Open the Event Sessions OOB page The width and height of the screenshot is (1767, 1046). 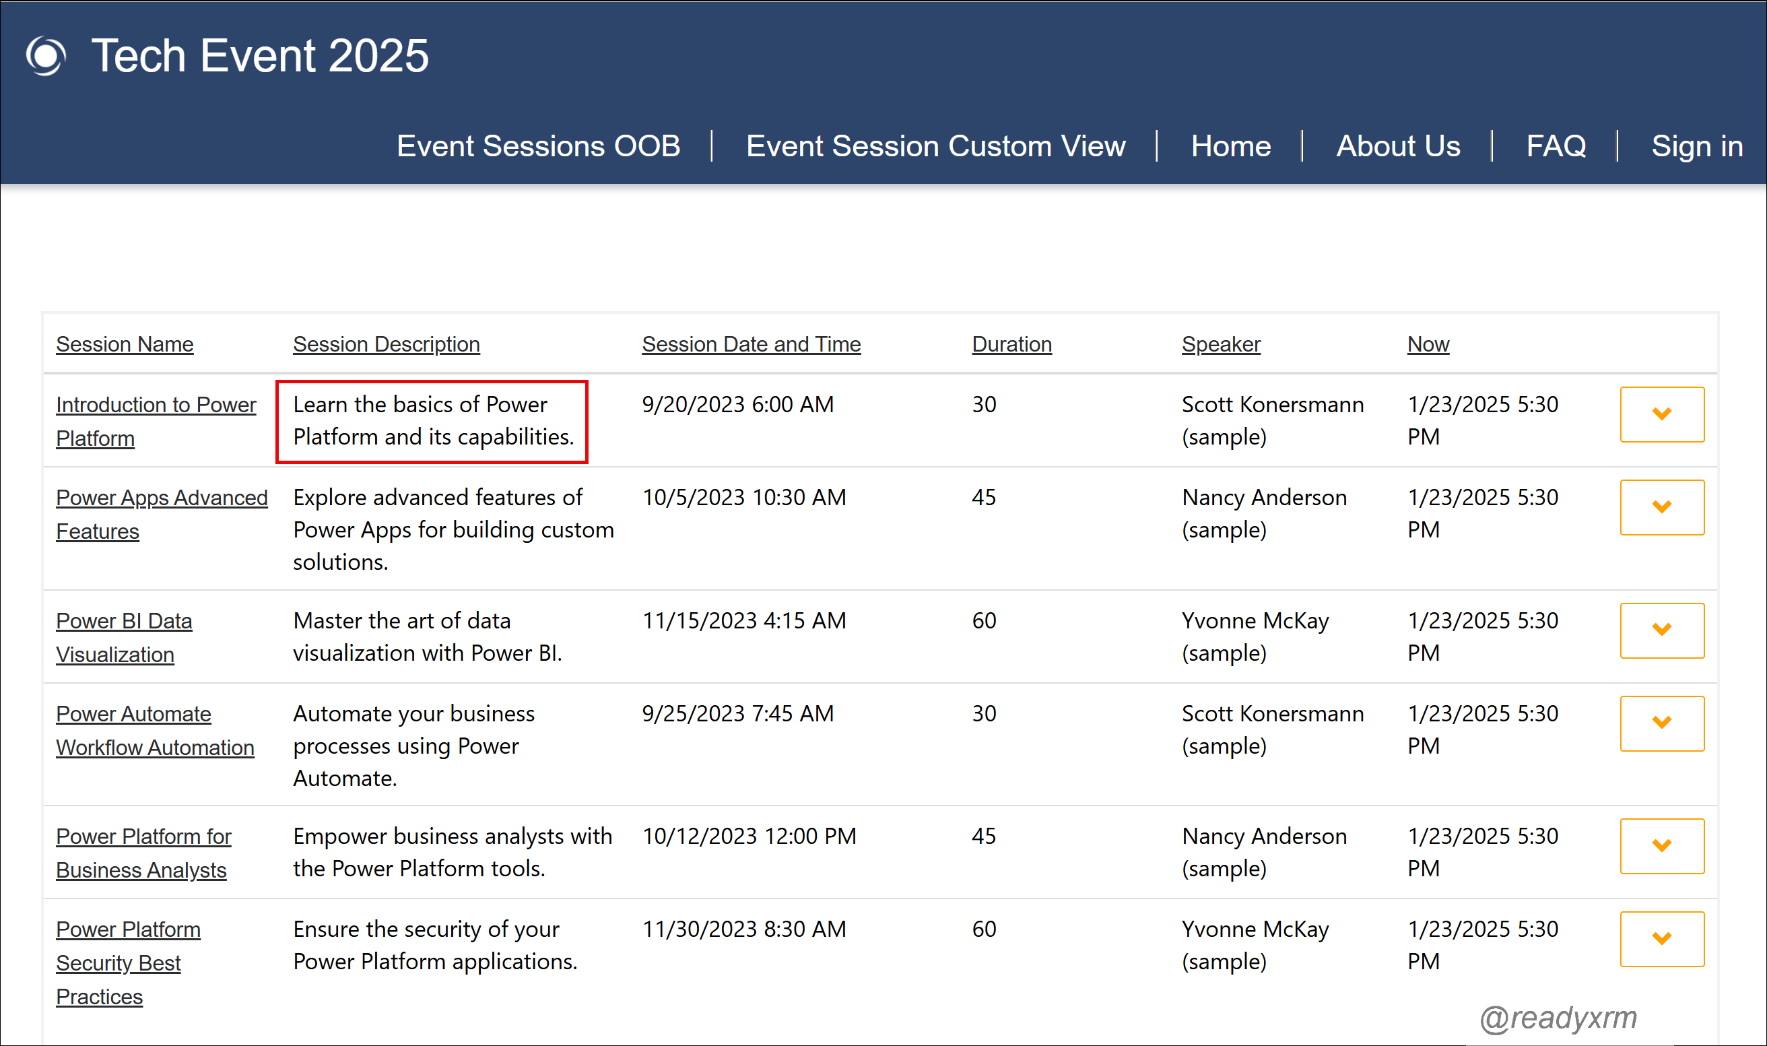click(537, 146)
